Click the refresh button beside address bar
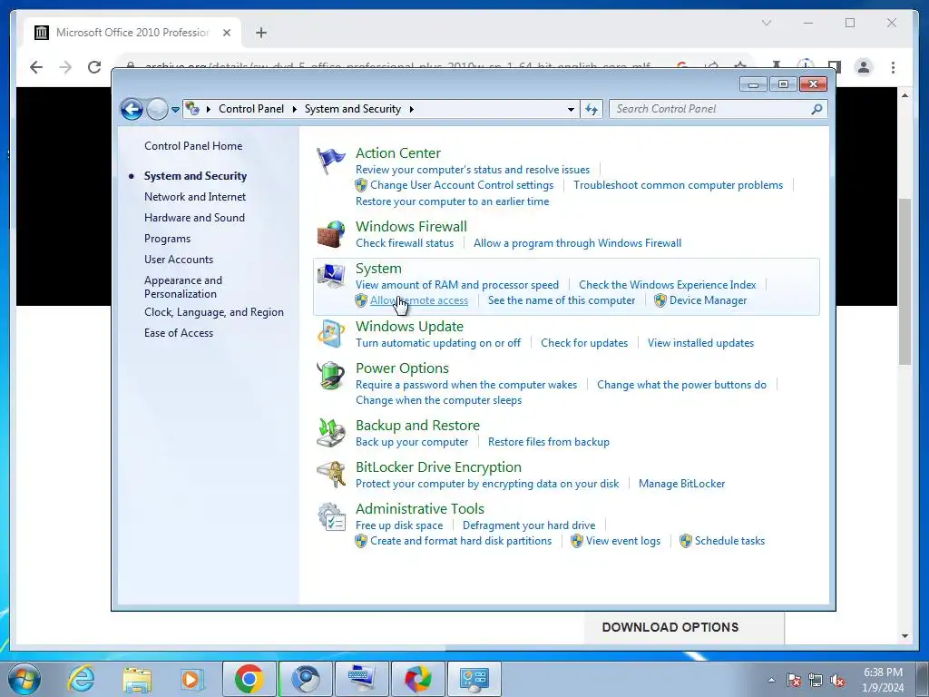 point(592,109)
